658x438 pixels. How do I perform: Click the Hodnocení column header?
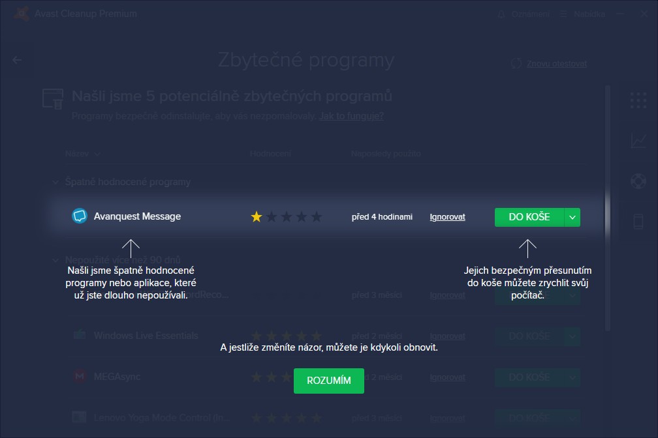270,154
